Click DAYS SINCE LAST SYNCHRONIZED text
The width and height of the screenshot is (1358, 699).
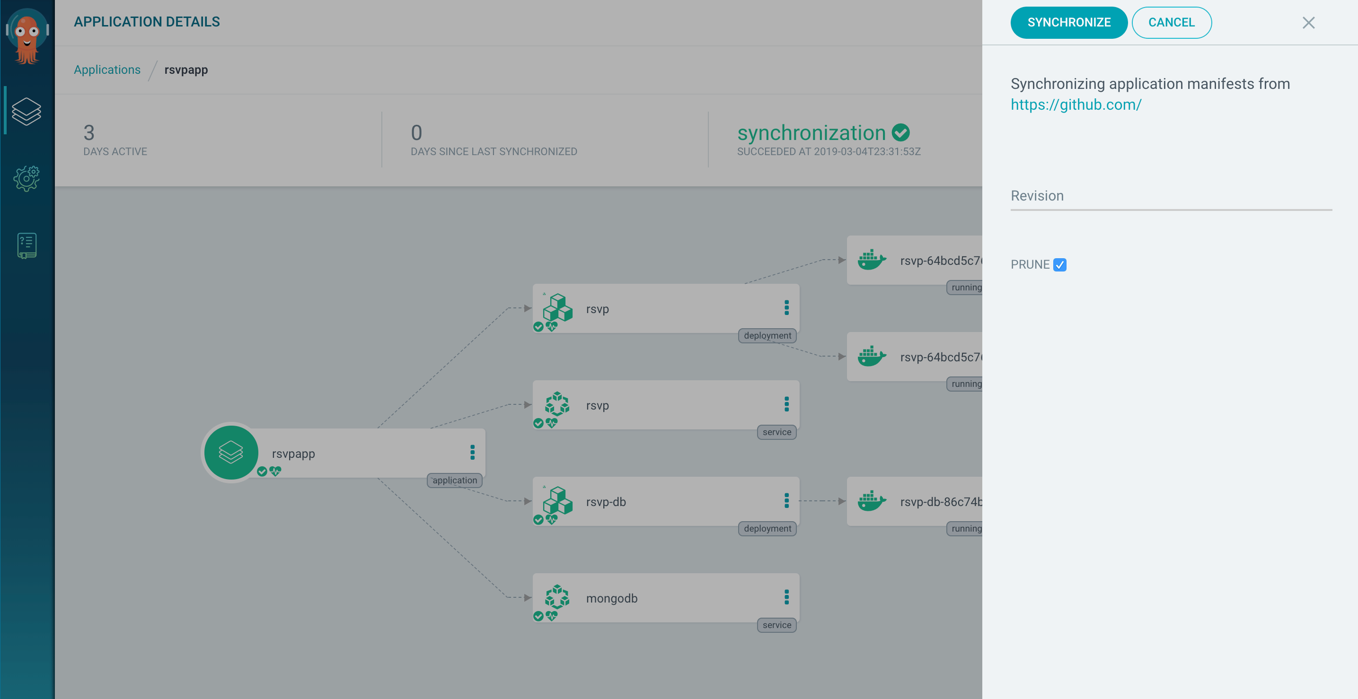click(x=494, y=152)
